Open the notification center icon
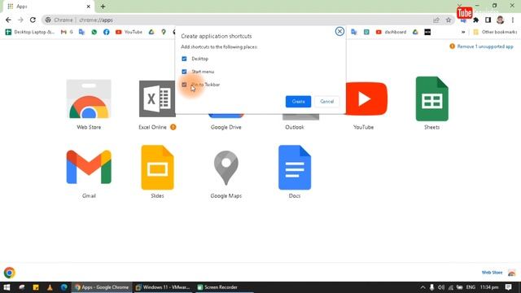 click(508, 287)
